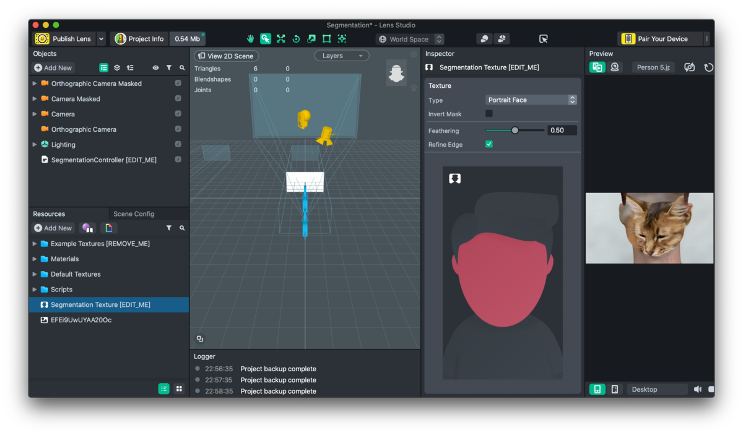Click the ordered view icon in Objects panel
The height and width of the screenshot is (435, 743).
pyautogui.click(x=130, y=67)
